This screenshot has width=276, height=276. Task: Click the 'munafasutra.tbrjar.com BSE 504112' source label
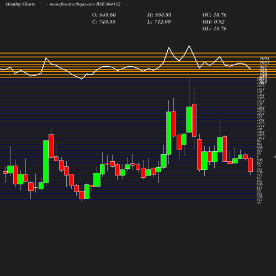85,4
